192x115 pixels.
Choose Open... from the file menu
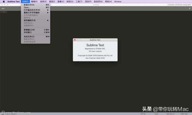coord(36,7)
